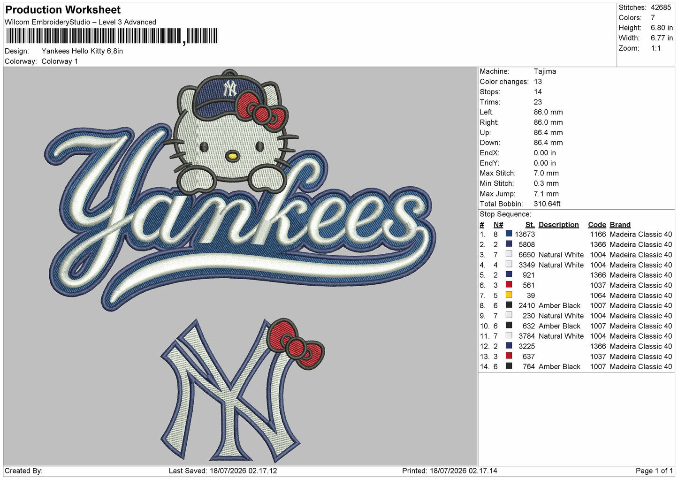This screenshot has height=479, width=678.
Task: Click the Min Stitch value 0.3 mm
Action: click(546, 183)
